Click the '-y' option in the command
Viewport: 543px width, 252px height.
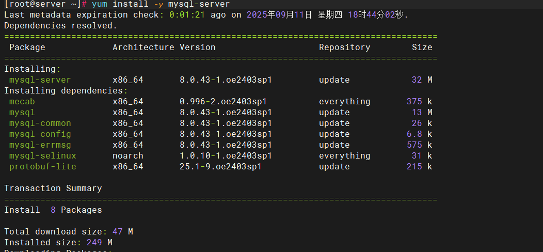pyautogui.click(x=158, y=5)
